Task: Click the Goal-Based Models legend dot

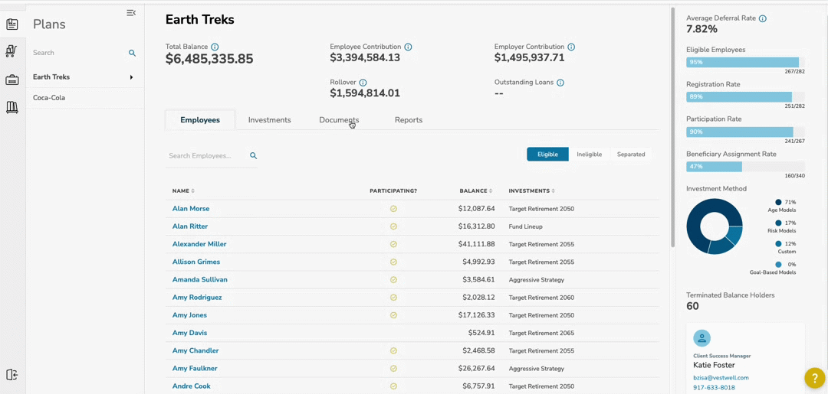Action: (x=778, y=265)
